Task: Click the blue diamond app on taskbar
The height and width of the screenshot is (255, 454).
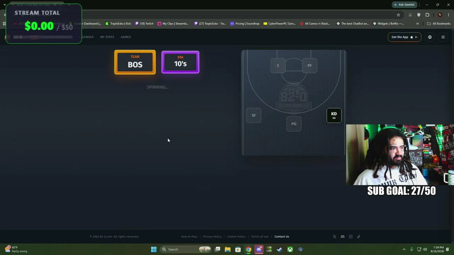Action: [x=300, y=249]
